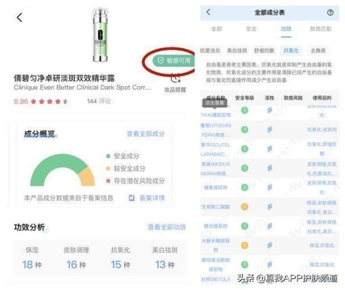
Task: Tap activity icon in 蜂蜜提取物 row
Action: click(270, 188)
